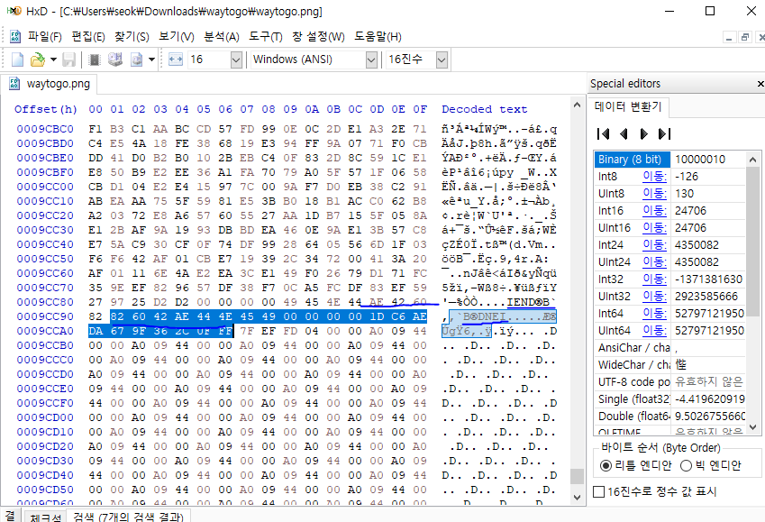This screenshot has height=522, width=765.
Task: Click 이동 link for Int64
Action: [x=654, y=313]
